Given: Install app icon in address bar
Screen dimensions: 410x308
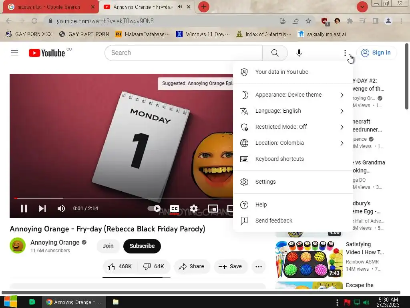Looking at the screenshot, I should [282, 21].
